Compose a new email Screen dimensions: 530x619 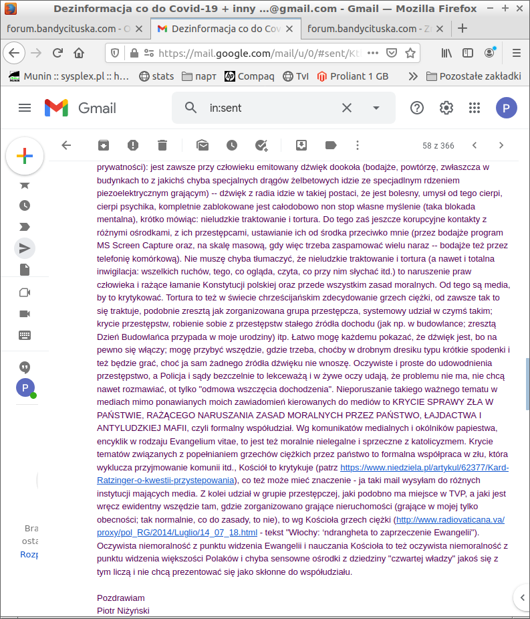[x=25, y=156]
